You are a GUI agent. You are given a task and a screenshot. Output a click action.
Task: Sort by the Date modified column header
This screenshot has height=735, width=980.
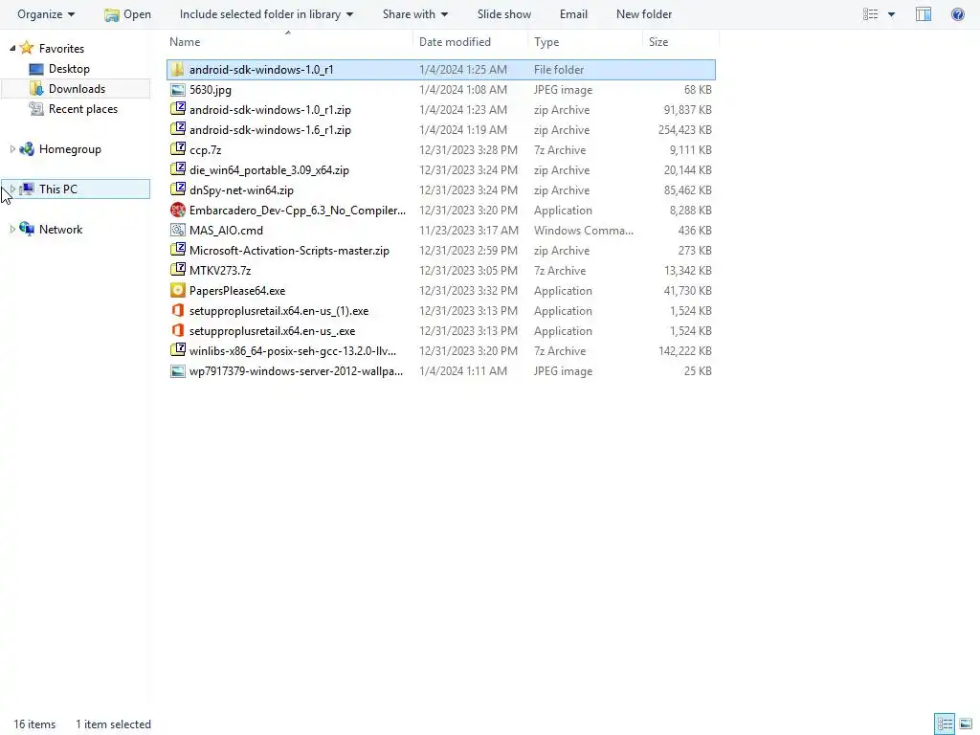tap(455, 42)
